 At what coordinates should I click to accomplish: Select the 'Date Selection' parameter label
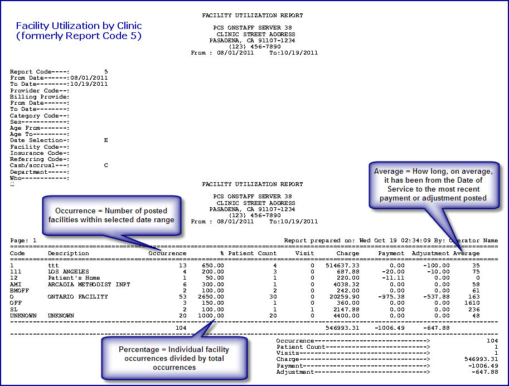[x=40, y=140]
